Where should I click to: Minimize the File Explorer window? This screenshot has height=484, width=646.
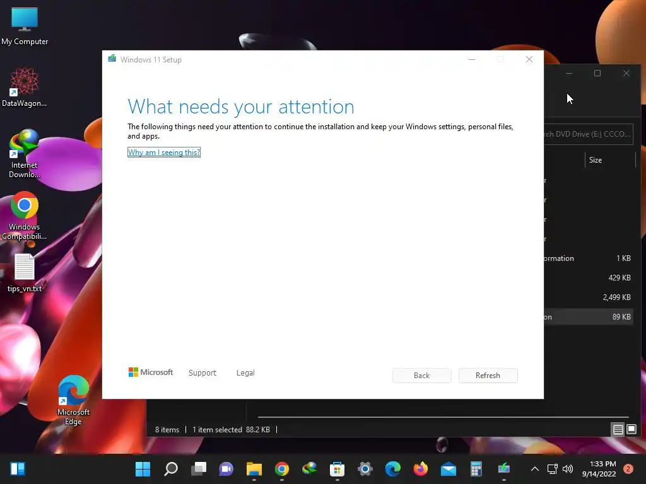(x=569, y=73)
